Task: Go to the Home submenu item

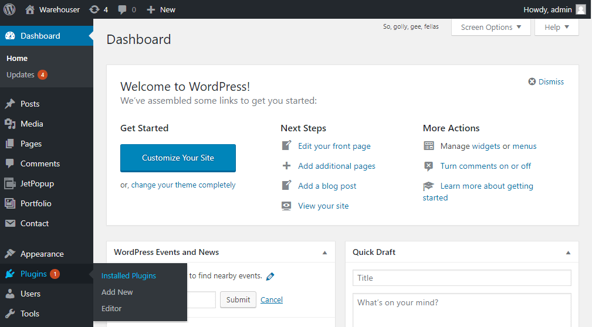Action: click(17, 59)
